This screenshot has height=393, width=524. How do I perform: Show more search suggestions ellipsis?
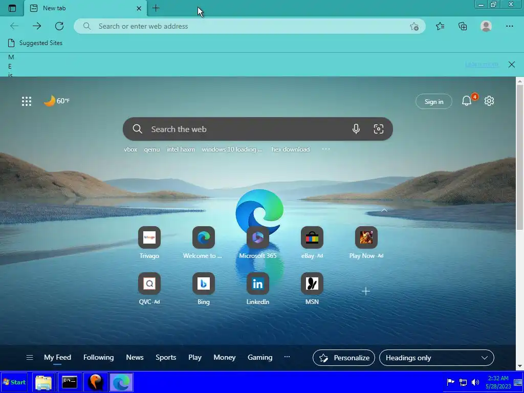pyautogui.click(x=326, y=149)
